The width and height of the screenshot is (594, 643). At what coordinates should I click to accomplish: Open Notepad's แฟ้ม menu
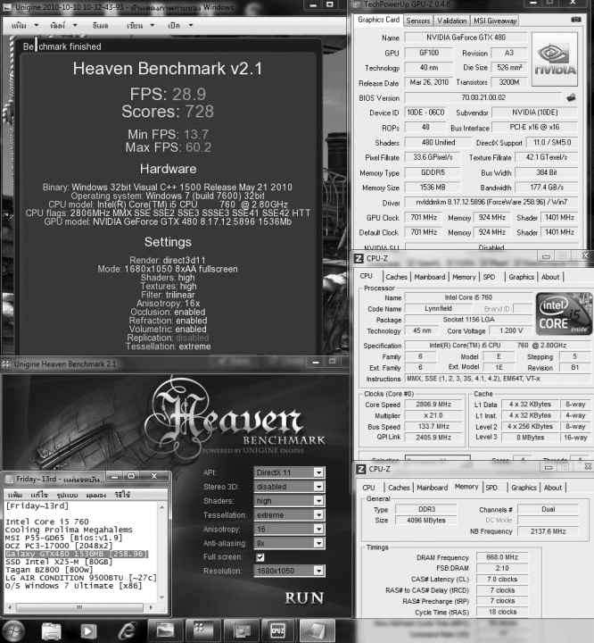pyautogui.click(x=15, y=495)
